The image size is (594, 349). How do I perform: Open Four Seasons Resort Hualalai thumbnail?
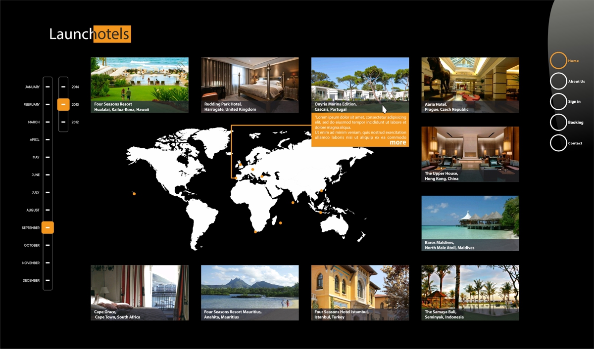point(140,85)
